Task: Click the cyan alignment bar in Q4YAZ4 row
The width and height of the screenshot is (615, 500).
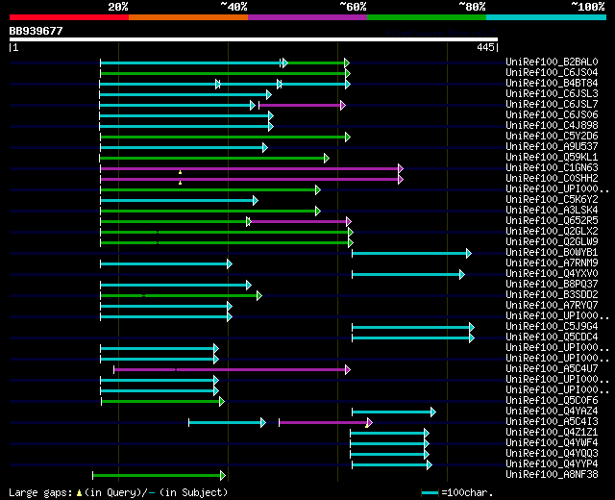Action: pyautogui.click(x=394, y=412)
